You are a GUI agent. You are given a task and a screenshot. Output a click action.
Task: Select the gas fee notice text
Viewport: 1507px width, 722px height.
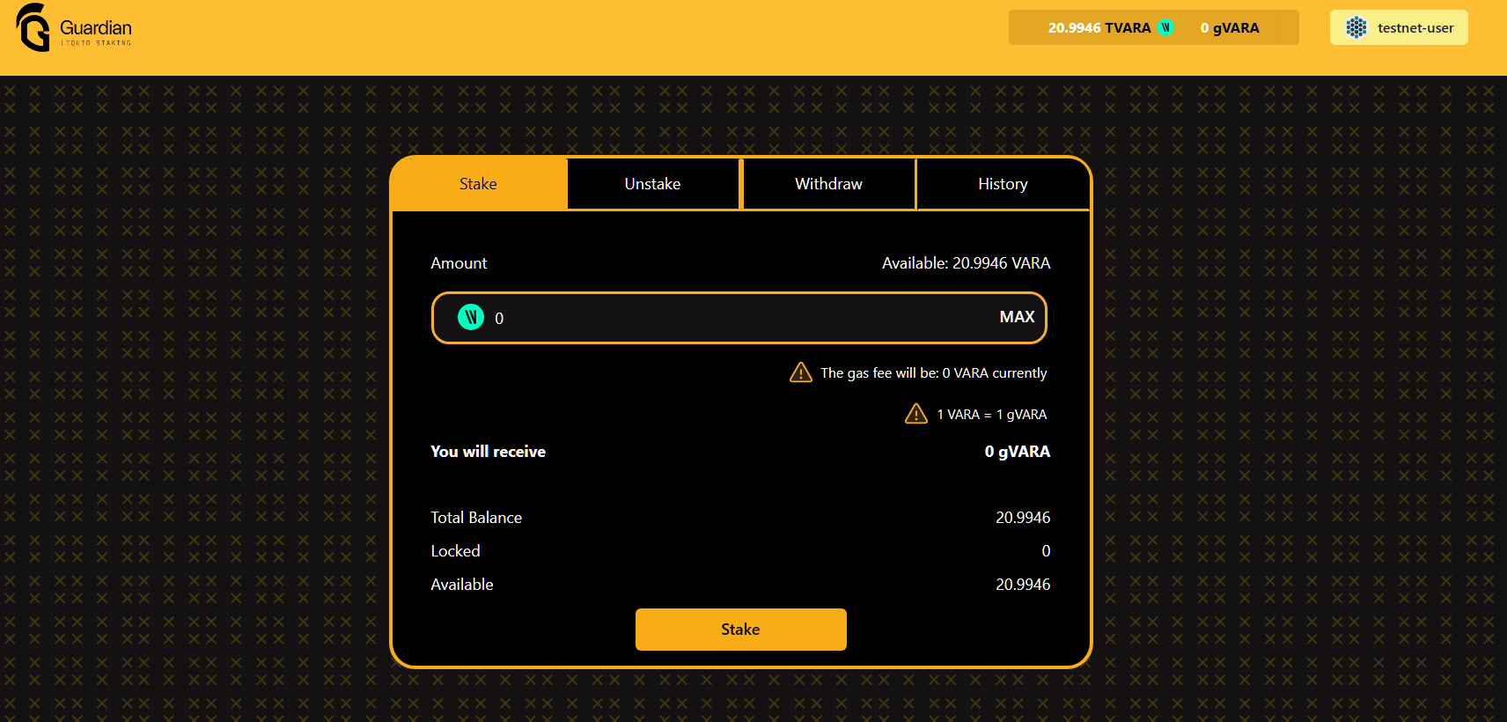tap(933, 373)
